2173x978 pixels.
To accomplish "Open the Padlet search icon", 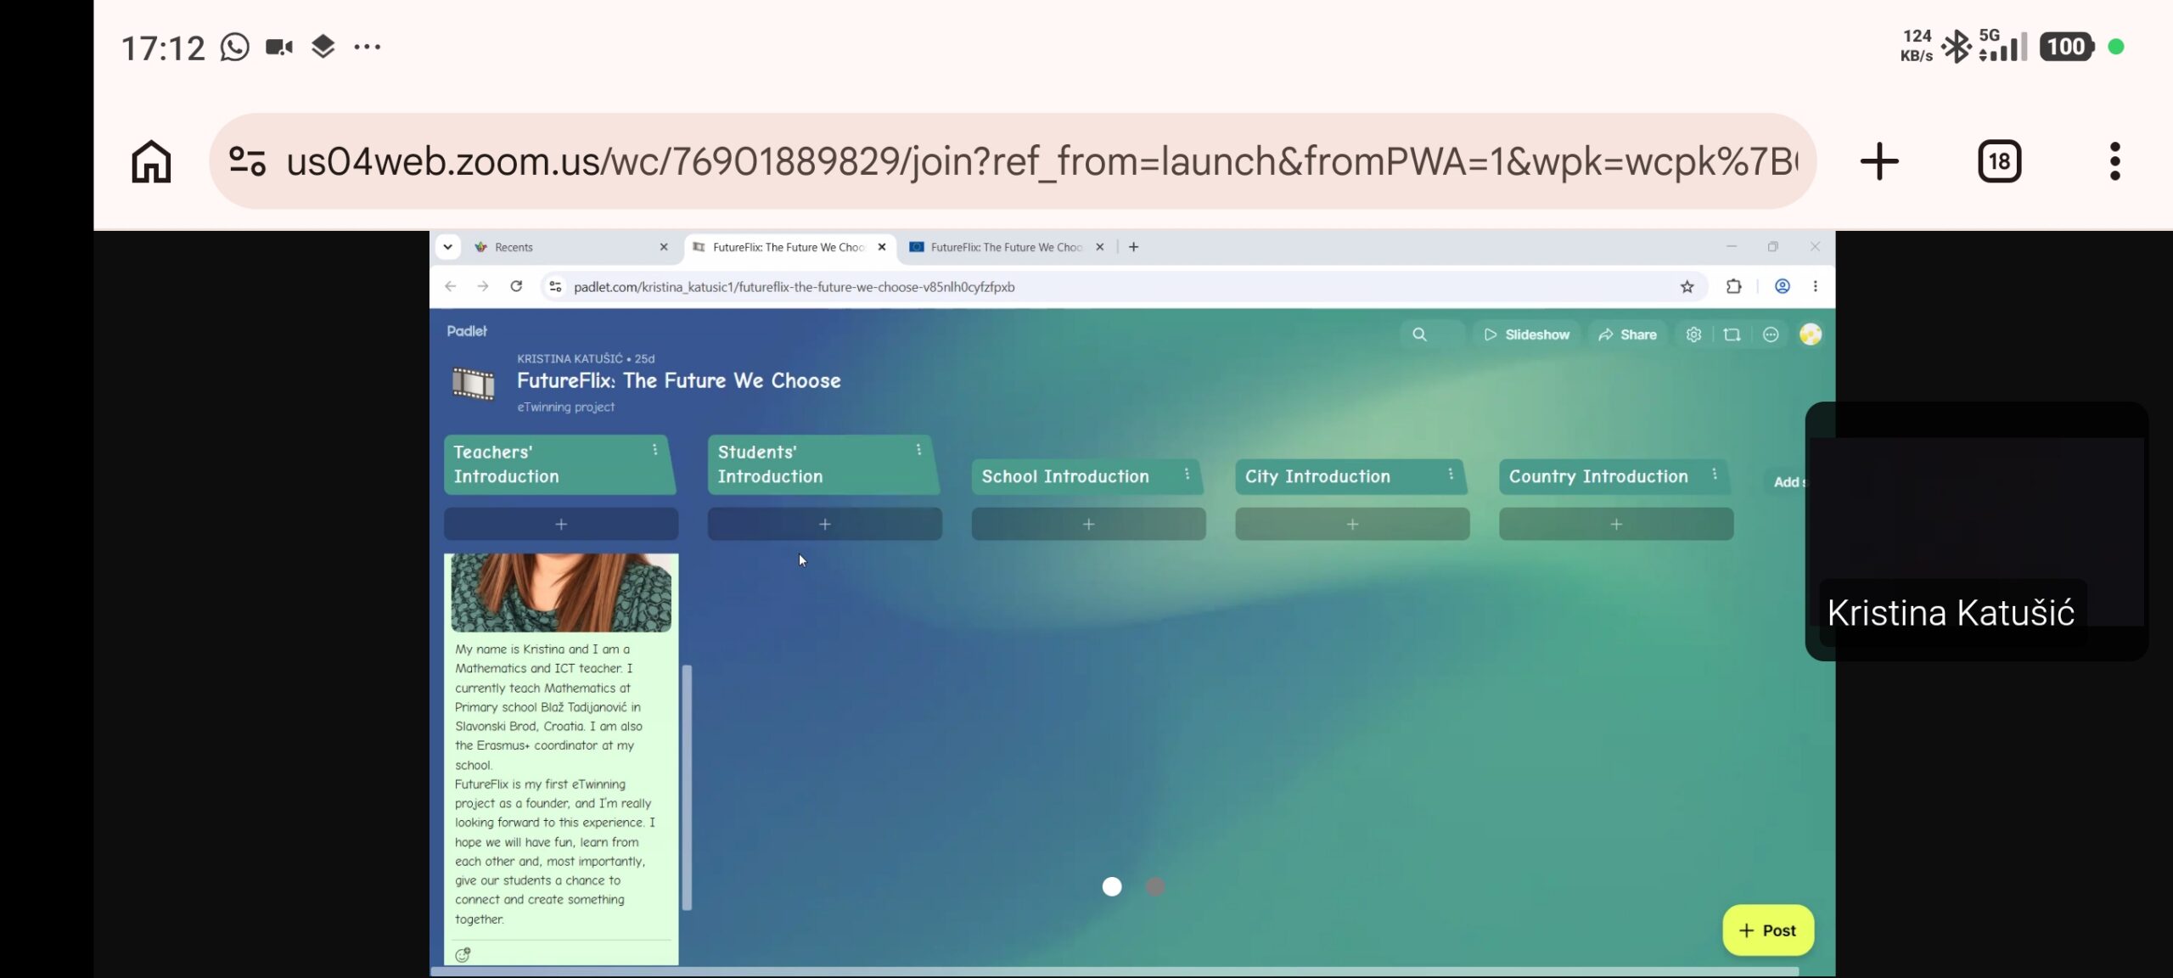I will (1419, 334).
